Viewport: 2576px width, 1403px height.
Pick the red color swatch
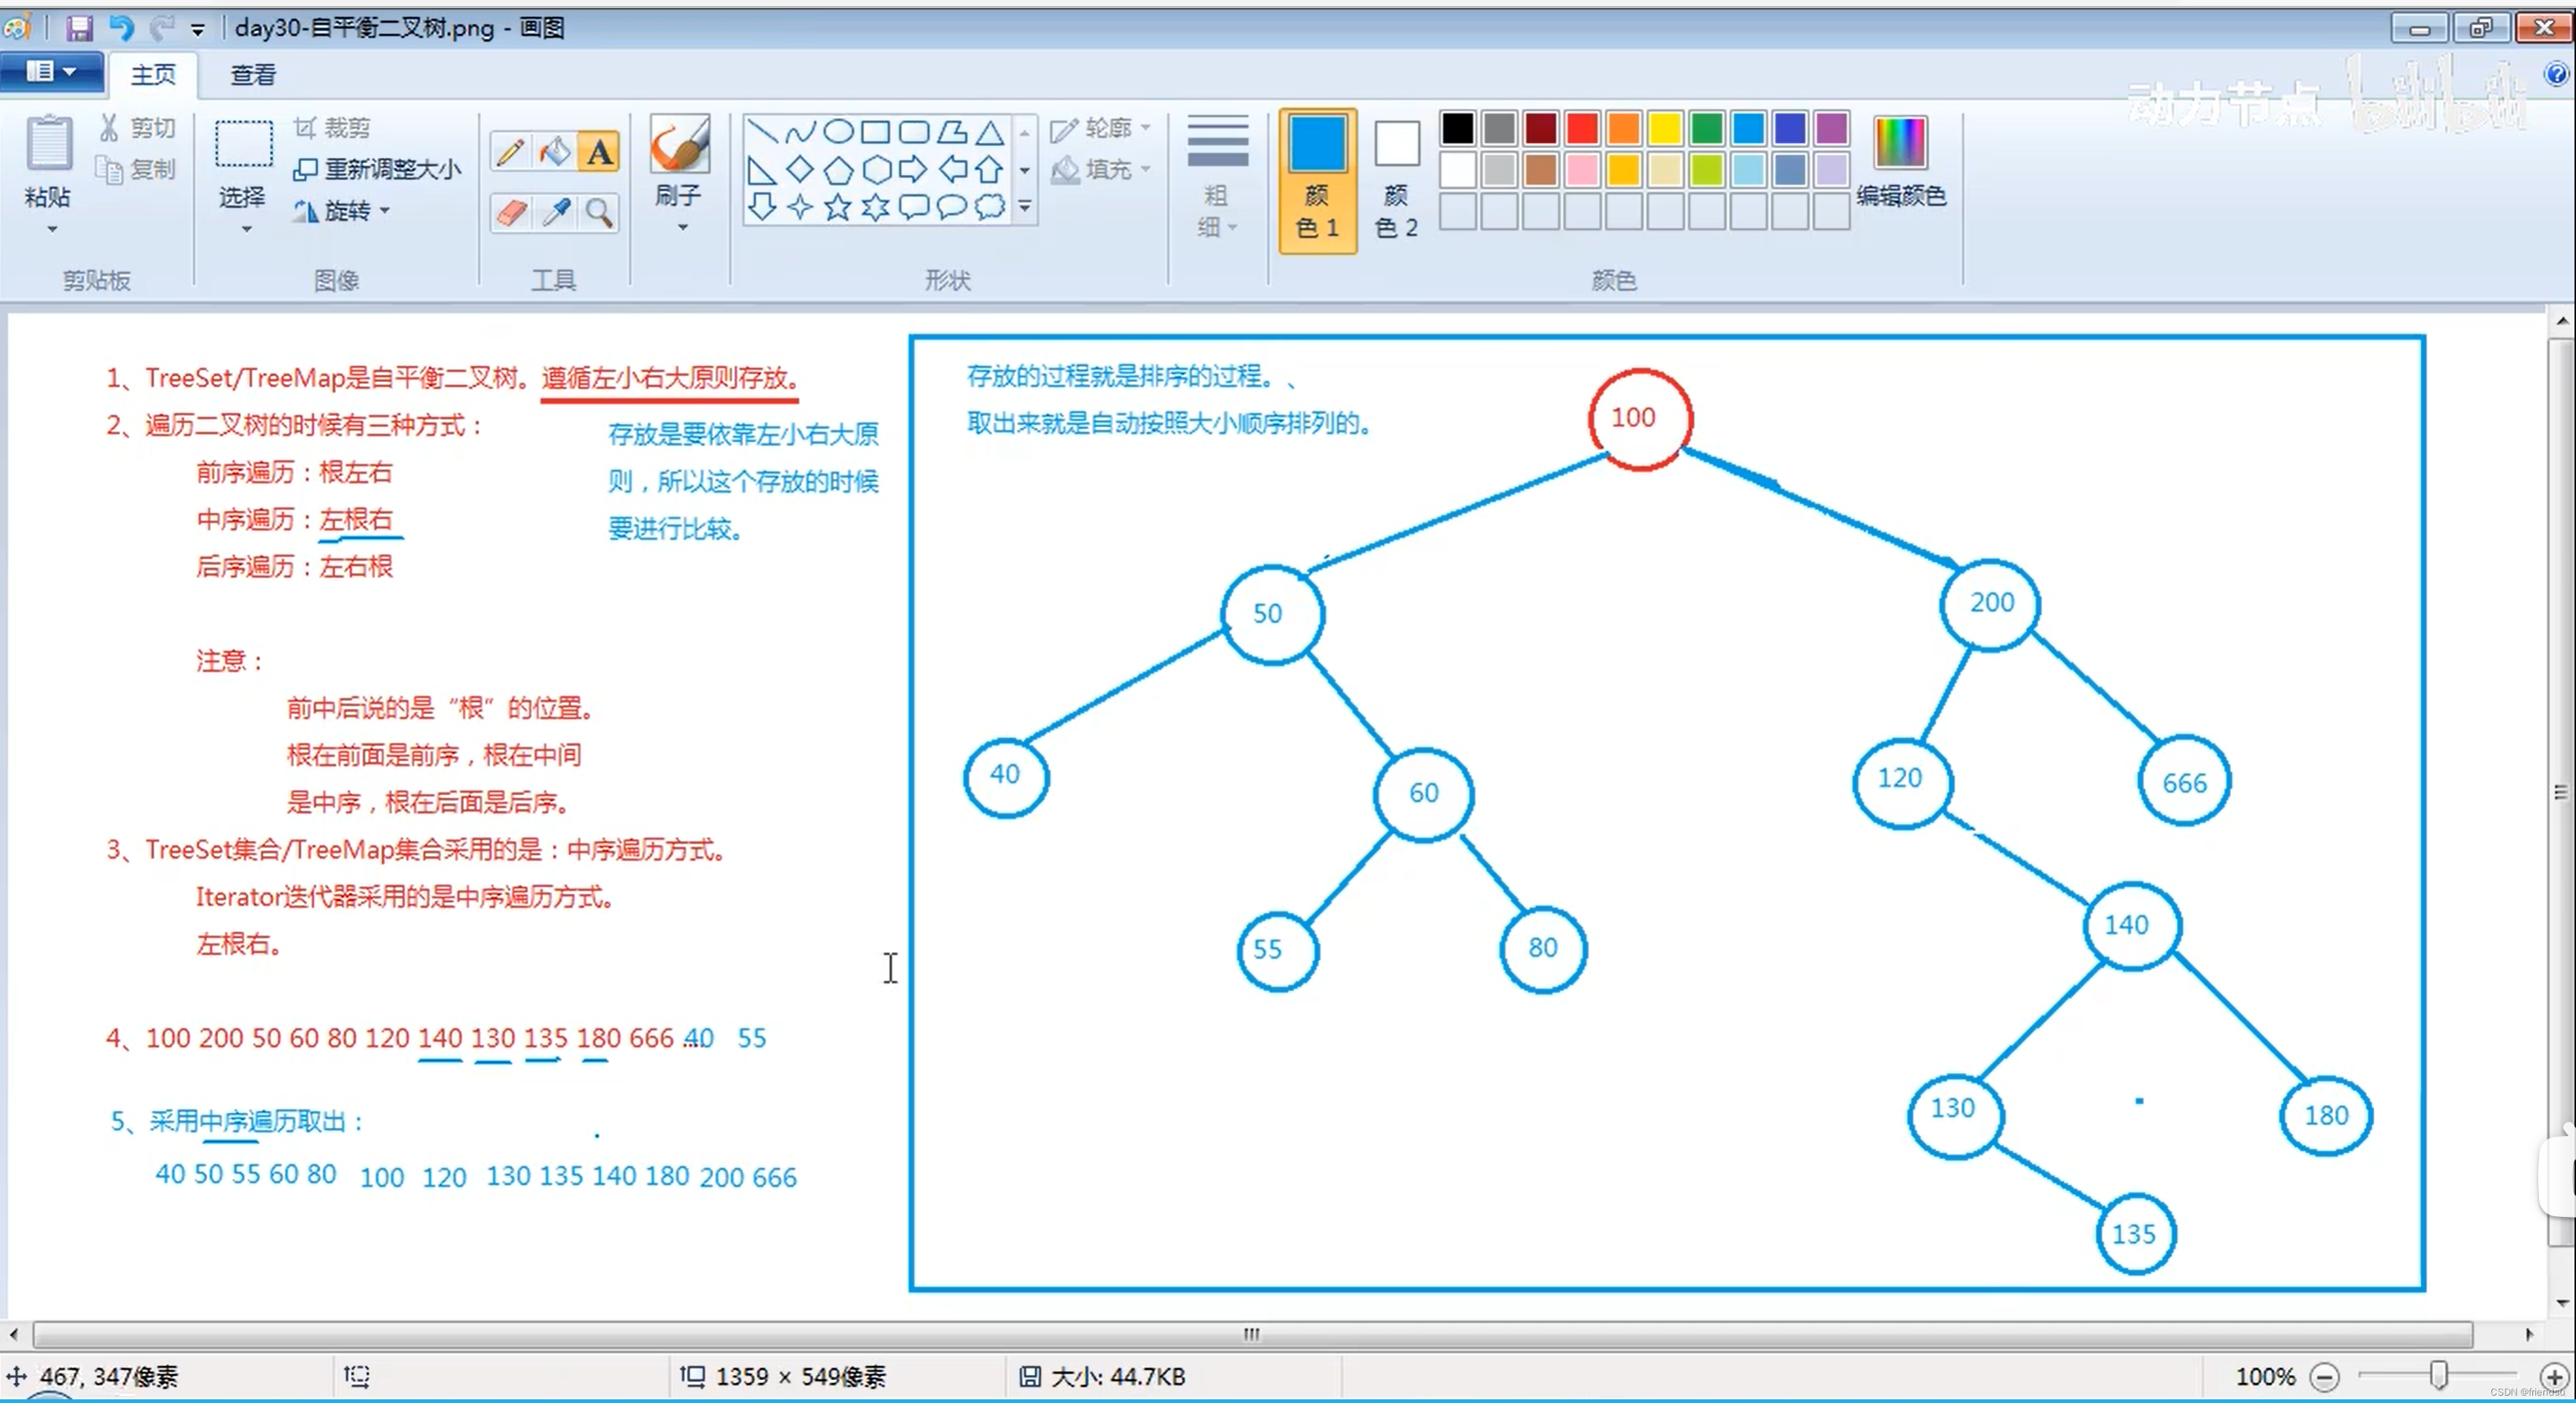coord(1582,128)
